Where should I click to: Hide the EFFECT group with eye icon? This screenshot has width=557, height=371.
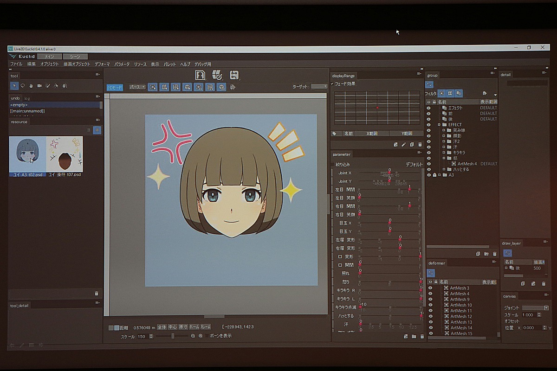click(x=428, y=125)
